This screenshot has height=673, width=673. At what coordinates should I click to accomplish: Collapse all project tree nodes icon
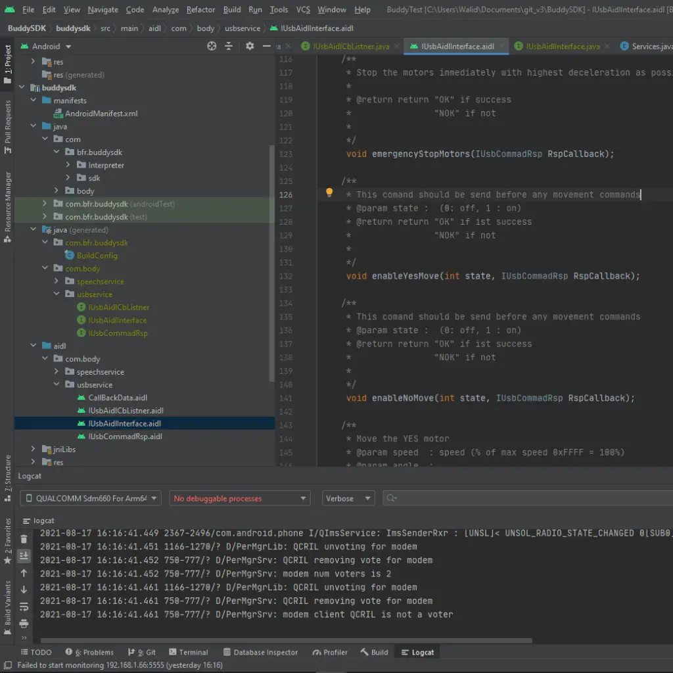(x=229, y=46)
